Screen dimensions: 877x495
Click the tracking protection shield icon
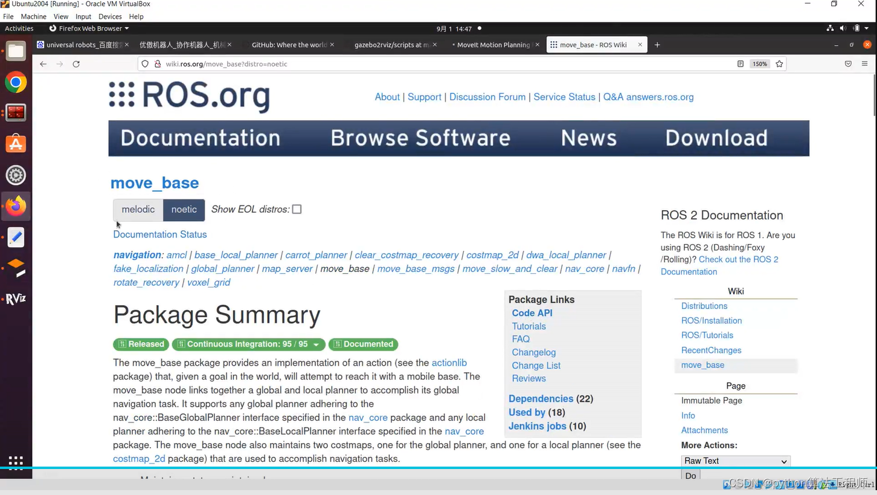point(145,64)
